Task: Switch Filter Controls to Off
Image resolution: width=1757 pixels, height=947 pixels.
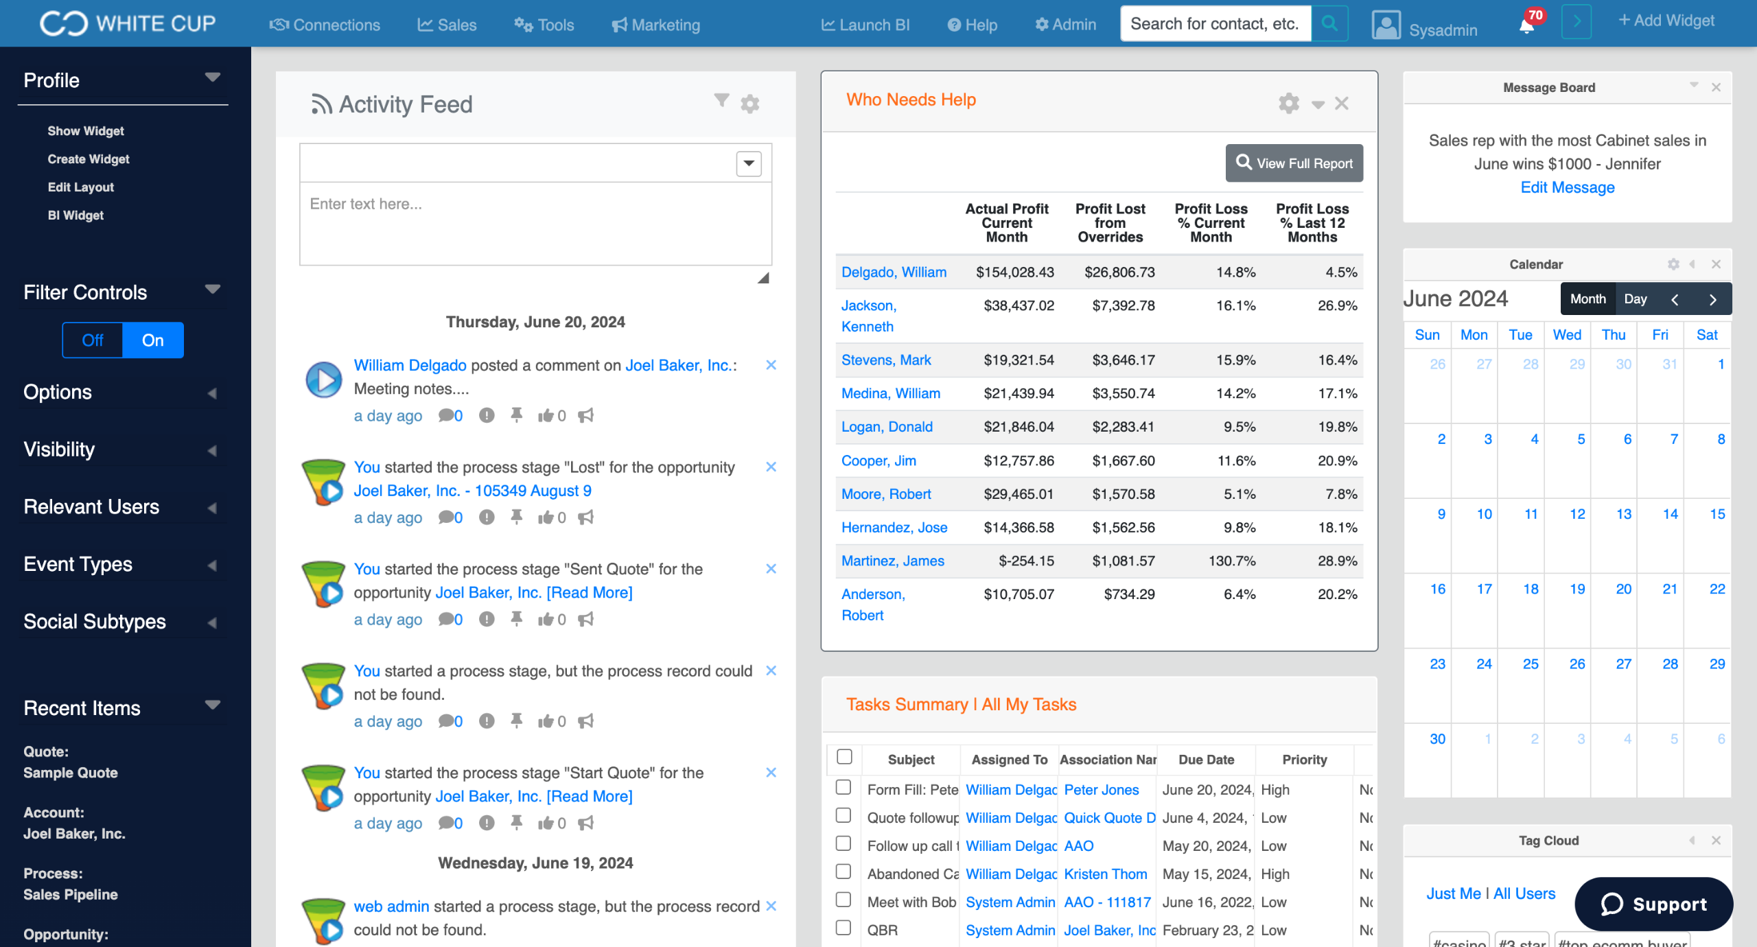Action: 93,340
